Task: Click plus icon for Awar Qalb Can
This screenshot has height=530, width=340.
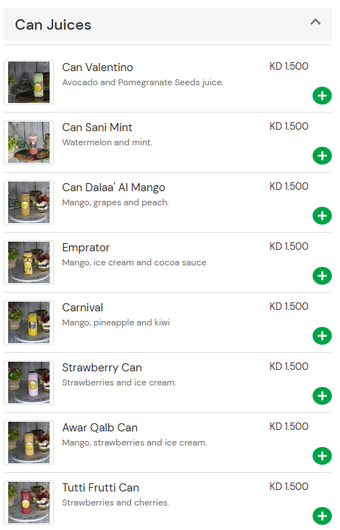Action: click(x=322, y=456)
